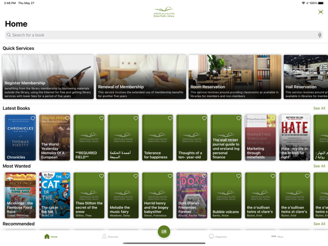
Task: Favorite the Arabic-titled fourth Latest book
Action: 135,118
